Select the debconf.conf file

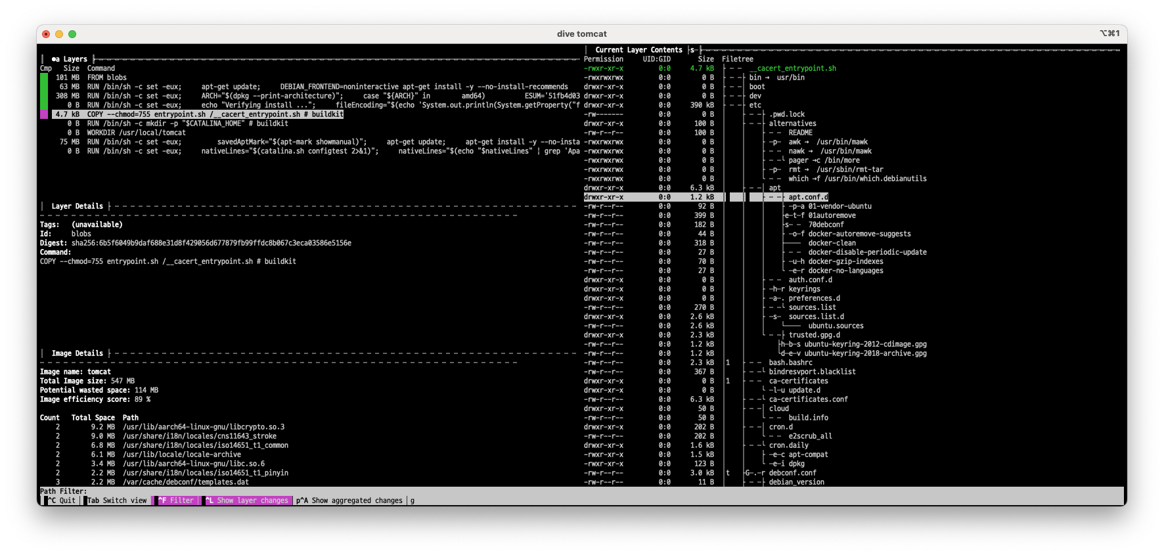coord(793,473)
